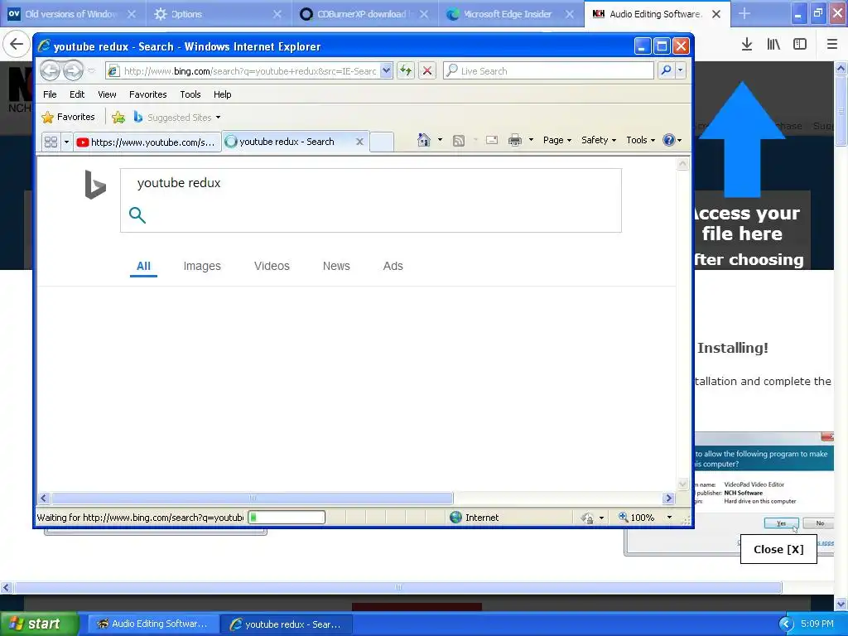Open Page dropdown menu

pyautogui.click(x=557, y=140)
